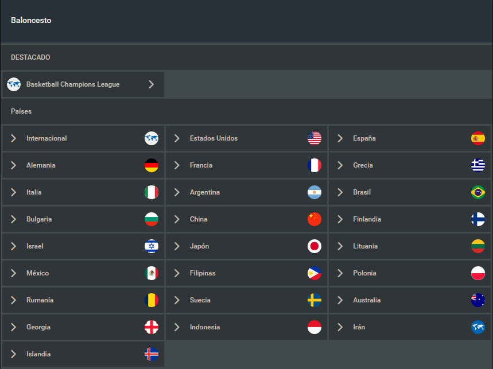Click the Brazil flag icon
This screenshot has height=369, width=493.
478,192
